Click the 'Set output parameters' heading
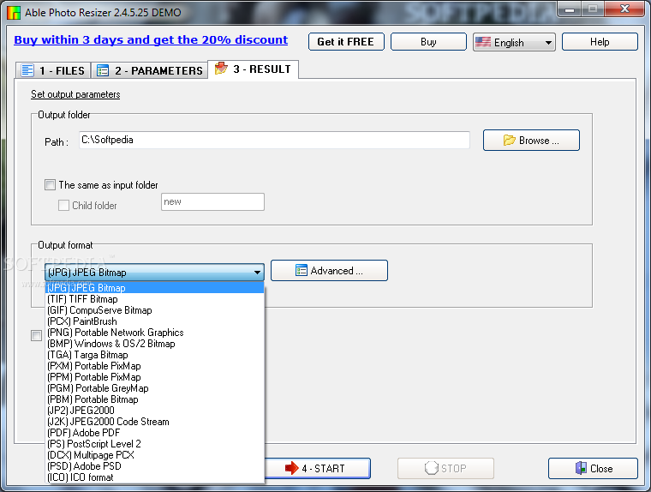The width and height of the screenshot is (651, 492). 75,94
